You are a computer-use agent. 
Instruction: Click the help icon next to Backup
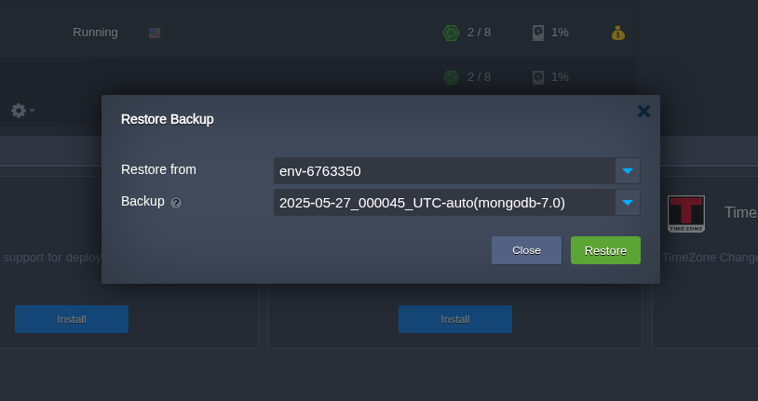[175, 202]
